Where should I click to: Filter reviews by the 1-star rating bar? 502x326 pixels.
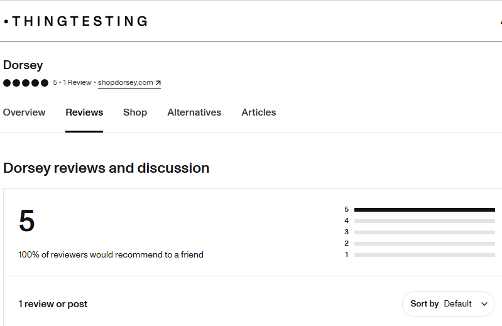[x=425, y=255]
